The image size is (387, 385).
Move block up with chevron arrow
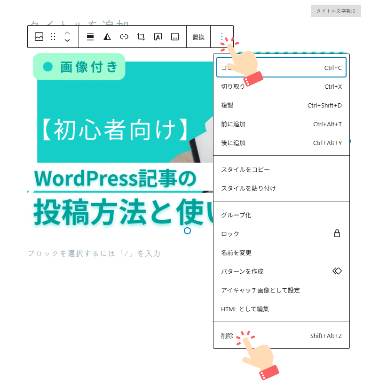[67, 33]
